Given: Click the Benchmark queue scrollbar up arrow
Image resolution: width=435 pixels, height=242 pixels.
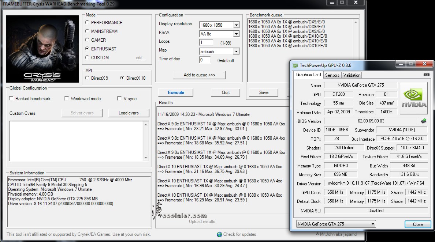Looking at the screenshot, I should coord(356,22).
